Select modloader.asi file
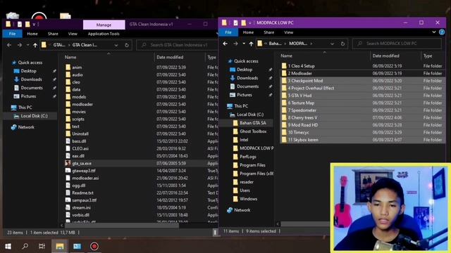Viewport: 451px width, 253px height. (x=85, y=178)
